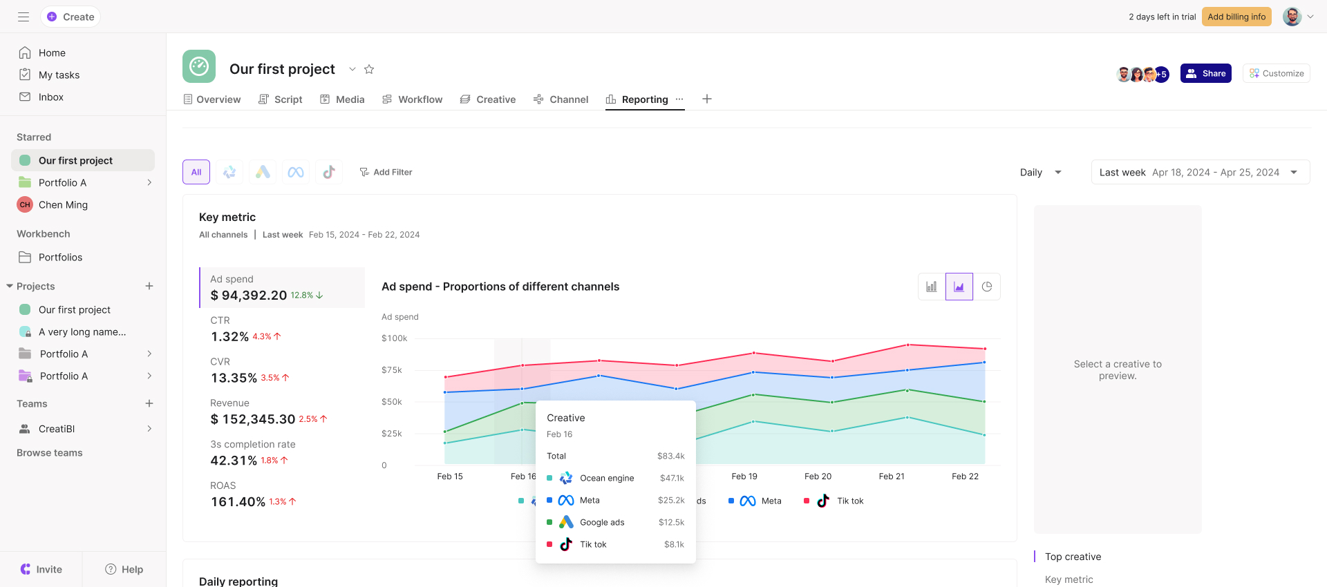This screenshot has height=587, width=1327.
Task: Switch chart to pie chart view
Action: 987,287
